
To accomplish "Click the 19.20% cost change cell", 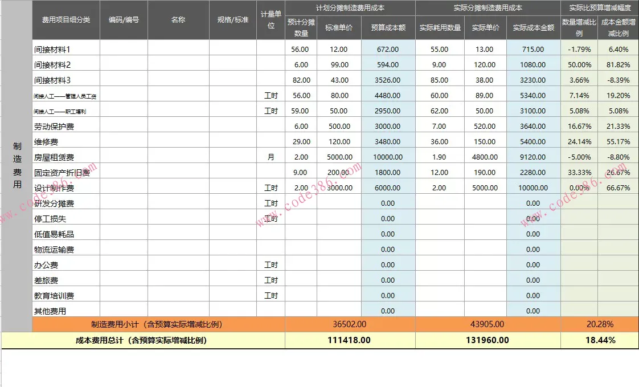I will point(618,95).
